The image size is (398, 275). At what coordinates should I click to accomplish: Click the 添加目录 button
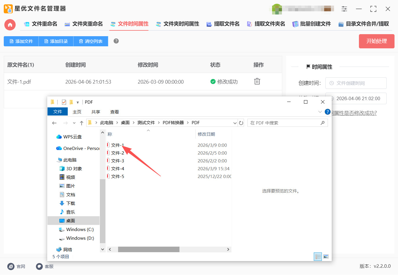56,41
